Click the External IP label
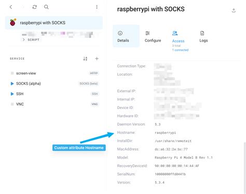Screen dimensions: 246x194 tap(127, 91)
